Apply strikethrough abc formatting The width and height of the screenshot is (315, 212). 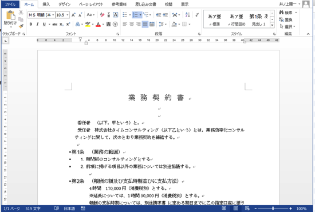pyautogui.click(x=54, y=24)
